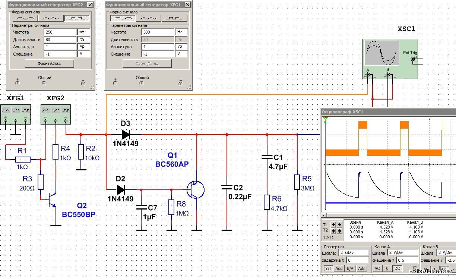Open XFG1 frequency unit Hz selector

coord(181,32)
